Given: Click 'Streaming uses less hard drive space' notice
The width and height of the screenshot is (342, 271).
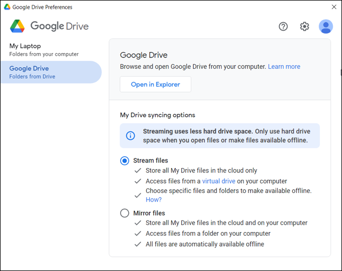Looking at the screenshot, I should pyautogui.click(x=220, y=135).
